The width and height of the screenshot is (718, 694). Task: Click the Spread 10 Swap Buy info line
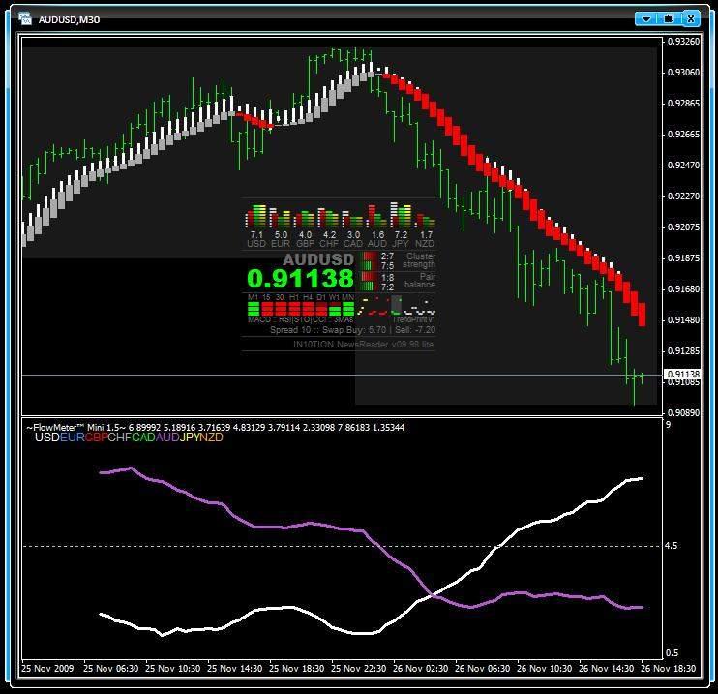[x=352, y=330]
